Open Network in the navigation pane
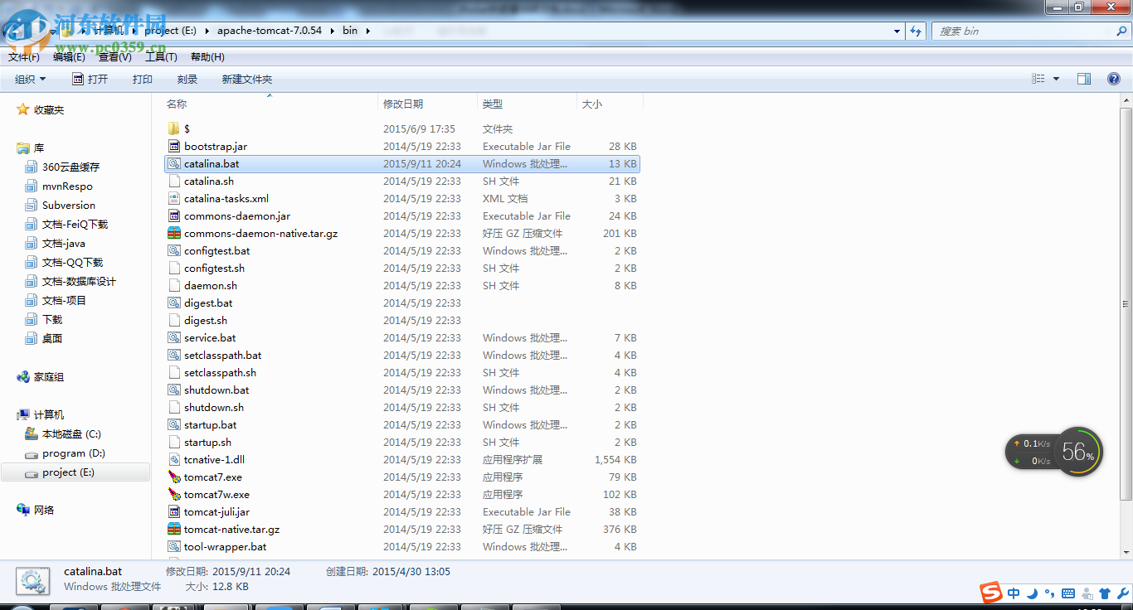 coord(44,510)
